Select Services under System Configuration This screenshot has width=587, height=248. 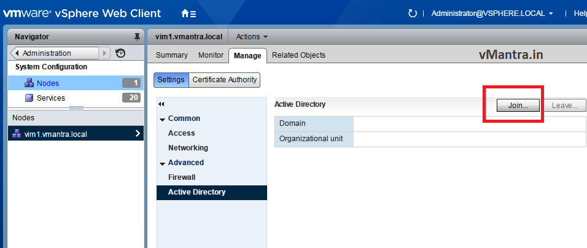point(76,98)
